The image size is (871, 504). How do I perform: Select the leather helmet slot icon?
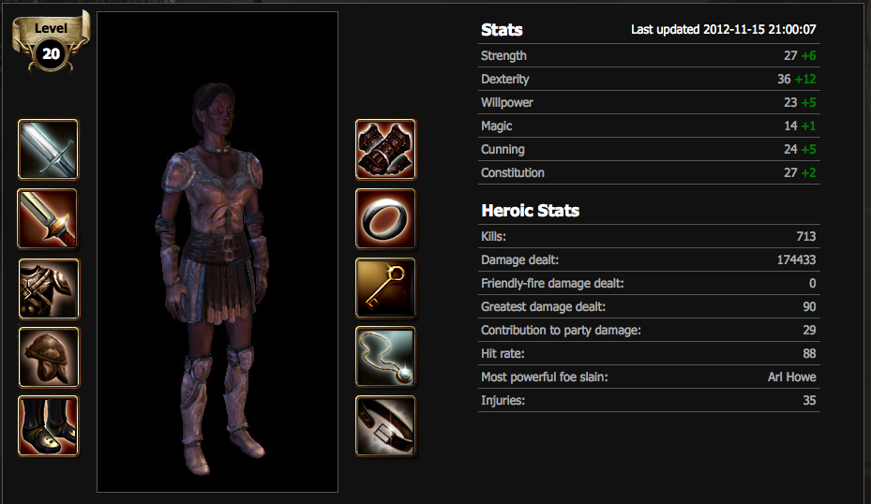(x=49, y=357)
